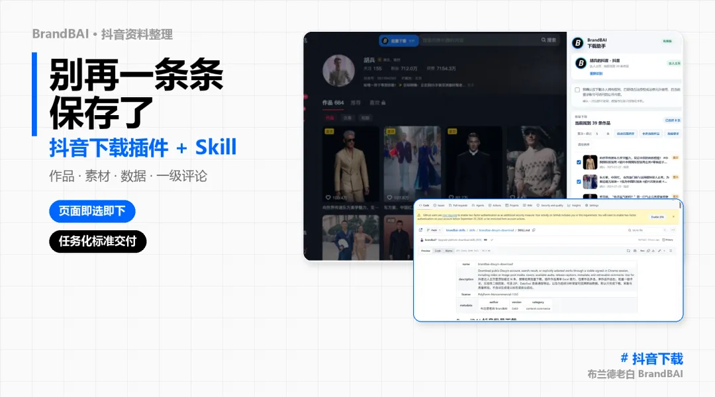The width and height of the screenshot is (715, 397).
Task: Click the 搜索 magnifier button in Douyin
Action: [x=549, y=40]
